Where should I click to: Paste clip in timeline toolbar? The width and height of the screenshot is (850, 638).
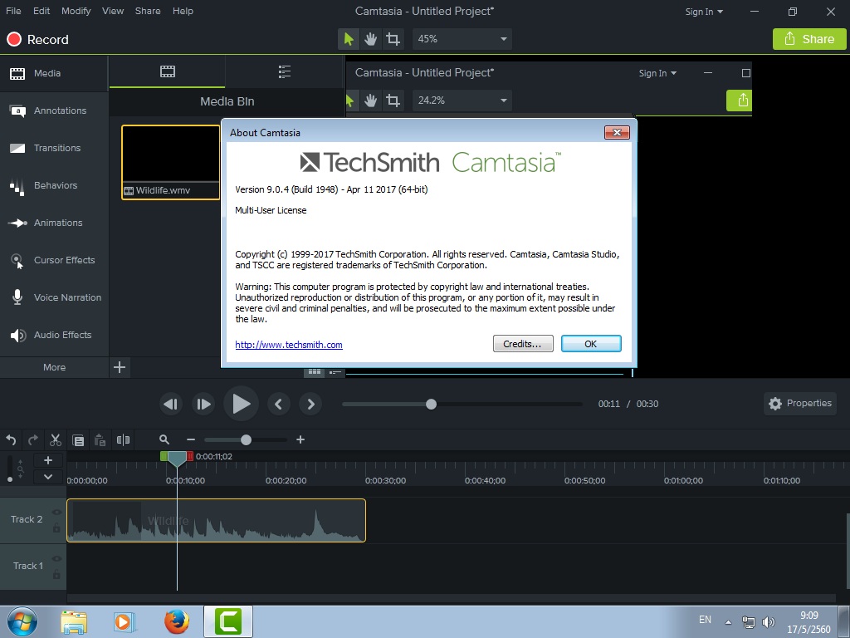100,440
